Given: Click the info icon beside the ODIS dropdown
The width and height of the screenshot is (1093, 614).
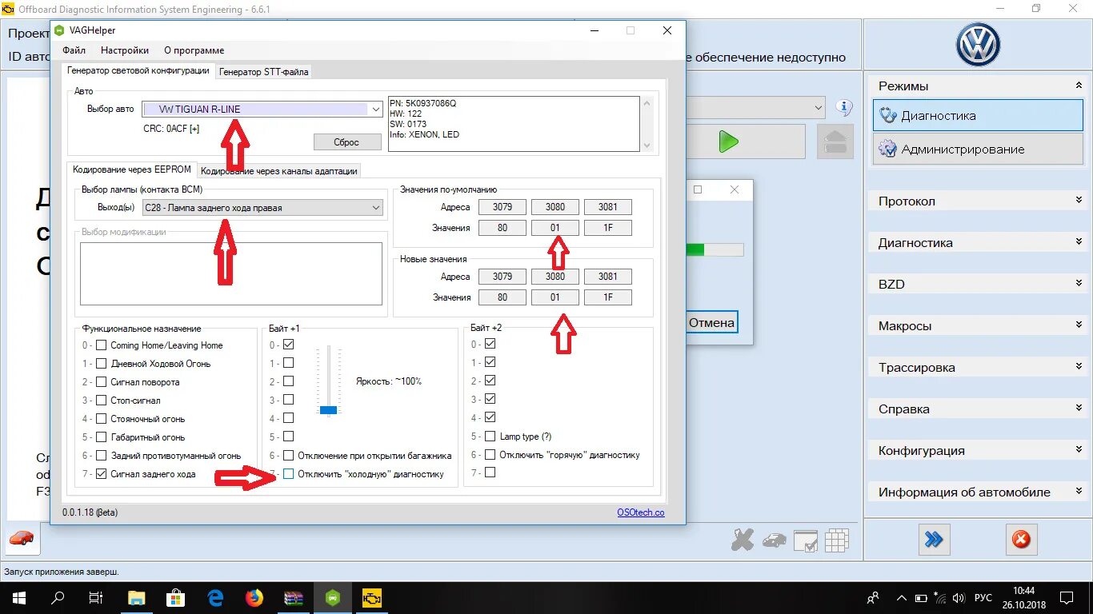Looking at the screenshot, I should (x=844, y=107).
